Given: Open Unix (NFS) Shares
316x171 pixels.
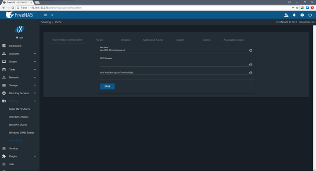Looking at the screenshot, I should coord(18,117).
